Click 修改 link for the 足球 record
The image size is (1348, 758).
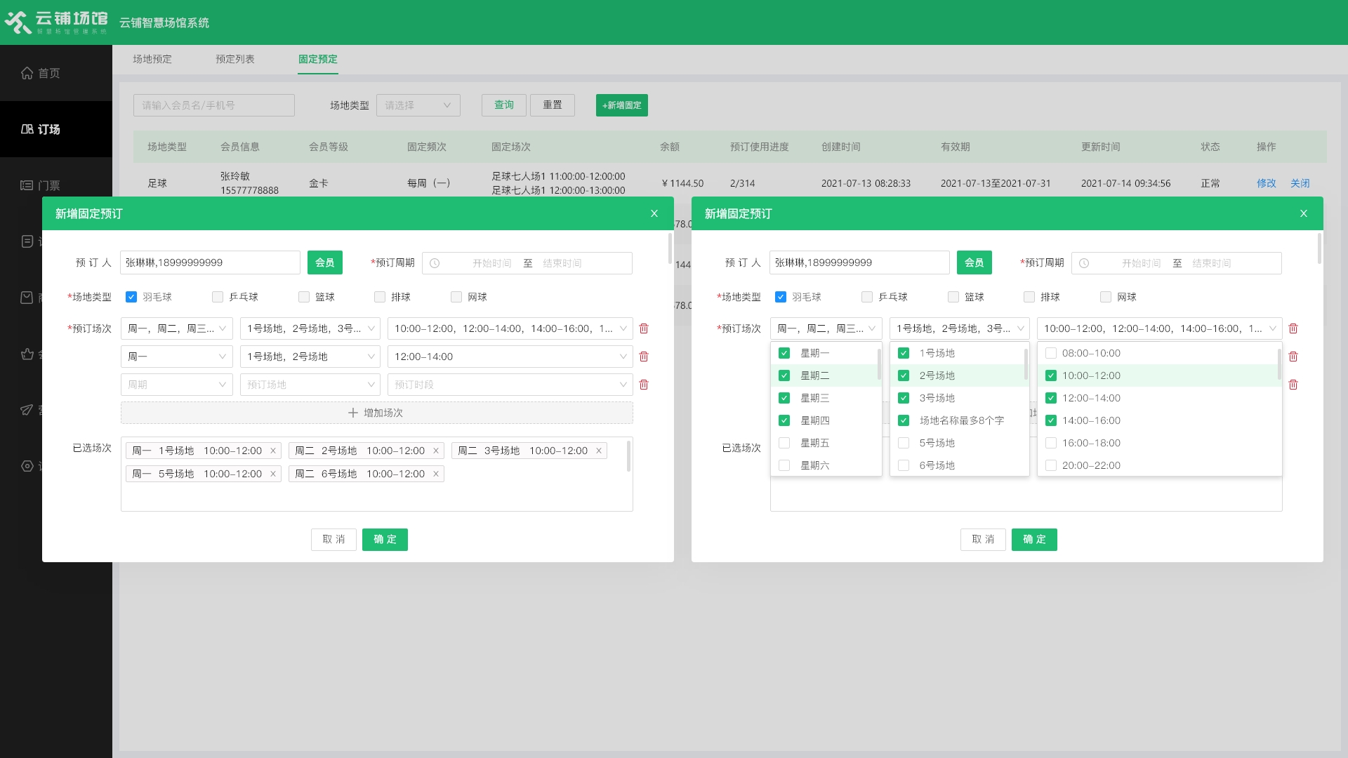point(1266,183)
